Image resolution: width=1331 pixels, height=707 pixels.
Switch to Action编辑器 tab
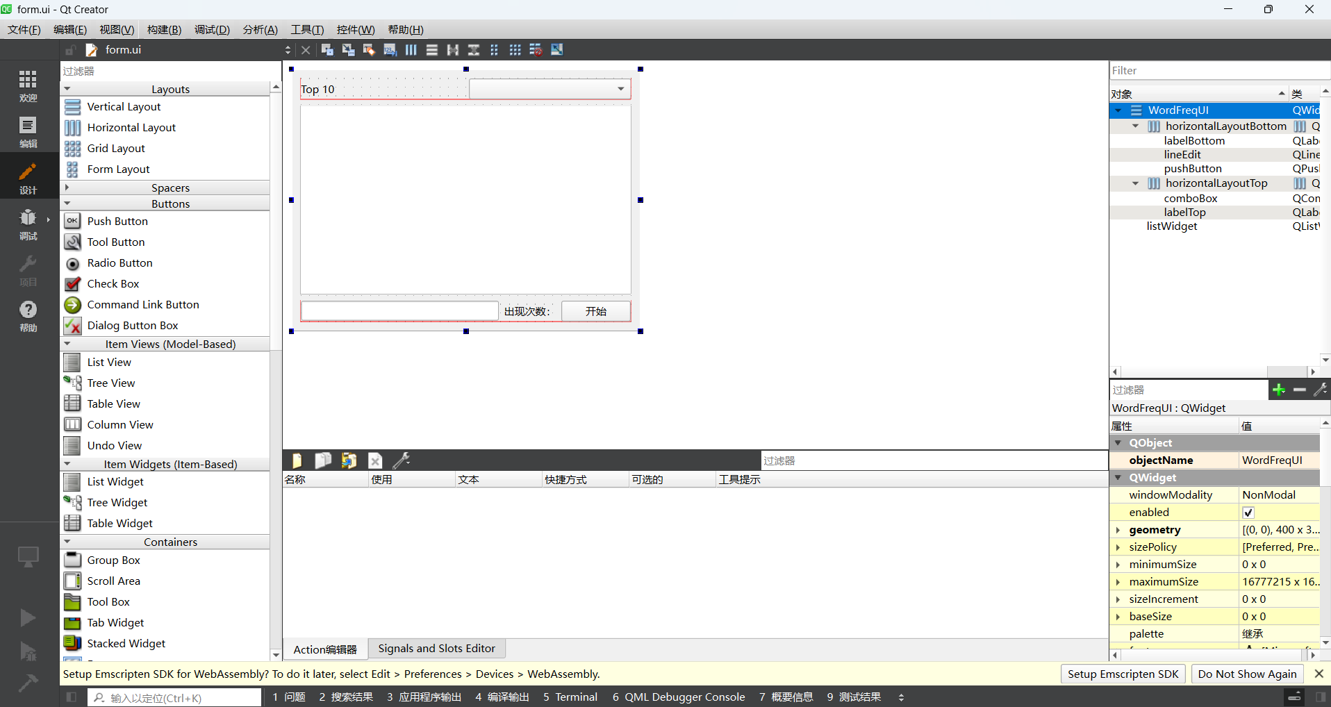pos(325,649)
